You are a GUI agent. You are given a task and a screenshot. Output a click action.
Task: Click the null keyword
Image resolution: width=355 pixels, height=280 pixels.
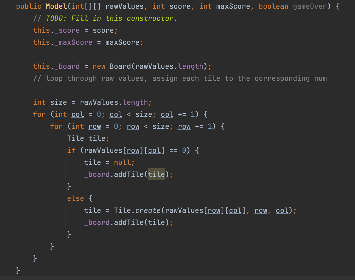122,162
